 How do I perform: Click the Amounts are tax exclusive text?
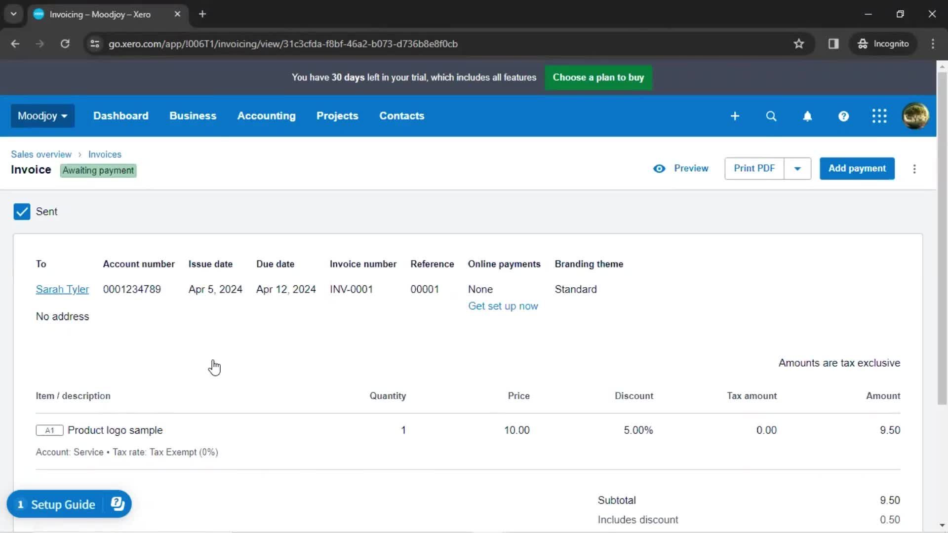pyautogui.click(x=839, y=363)
